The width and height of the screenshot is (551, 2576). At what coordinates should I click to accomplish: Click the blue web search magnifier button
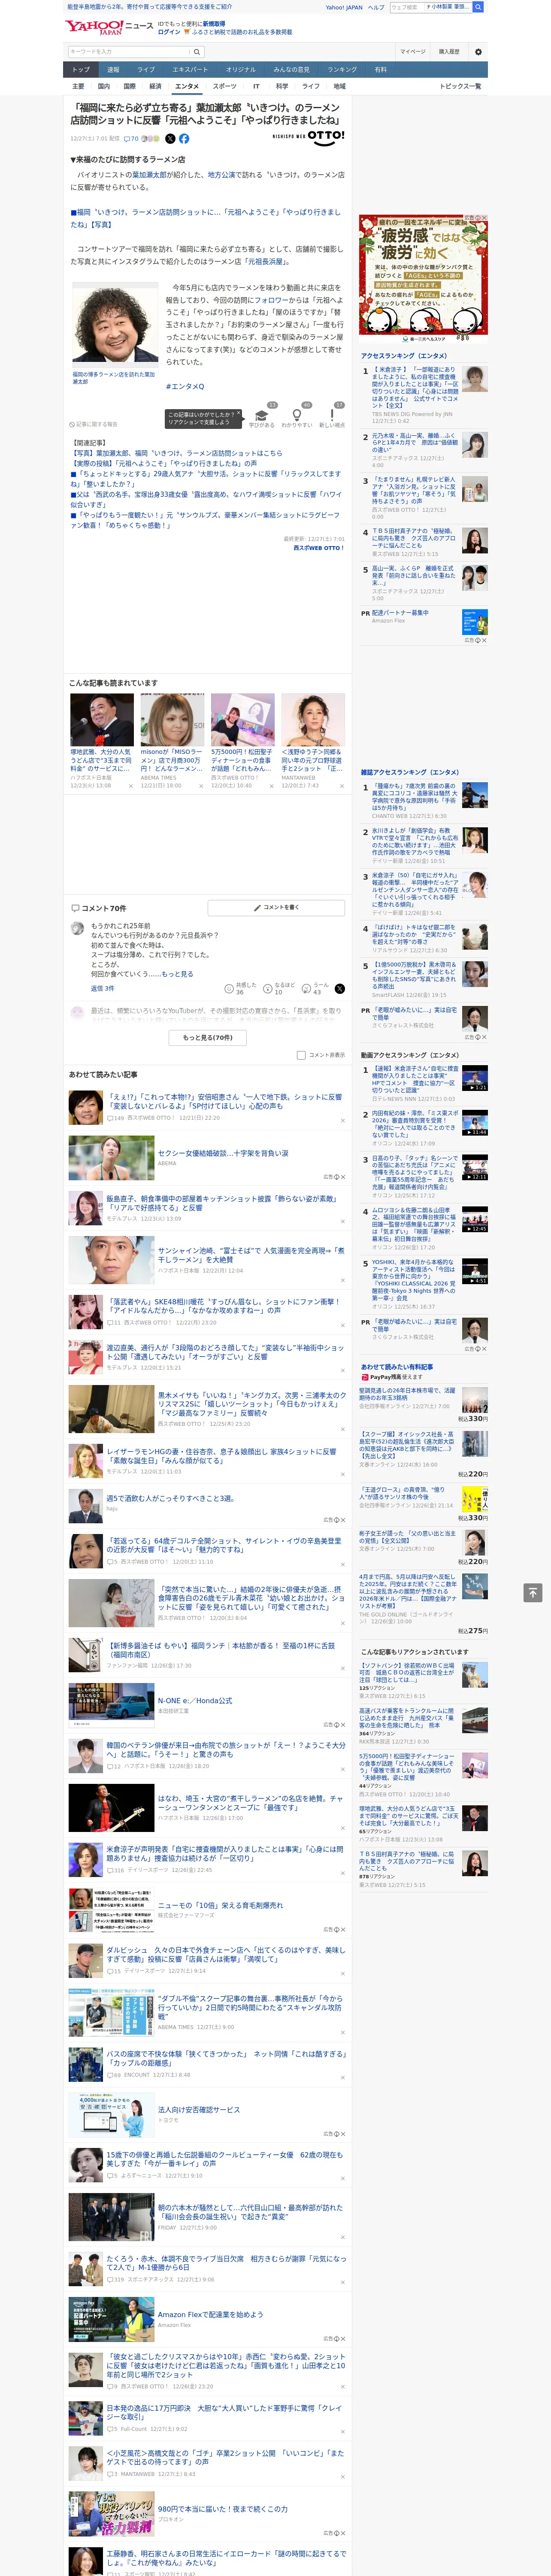click(478, 7)
